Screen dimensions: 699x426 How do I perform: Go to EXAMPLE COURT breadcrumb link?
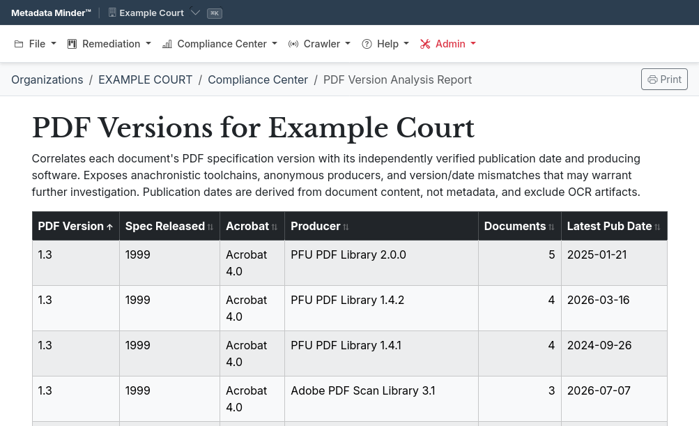pyautogui.click(x=146, y=80)
